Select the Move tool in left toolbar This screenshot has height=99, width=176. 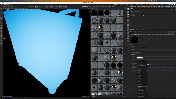coord(1,18)
